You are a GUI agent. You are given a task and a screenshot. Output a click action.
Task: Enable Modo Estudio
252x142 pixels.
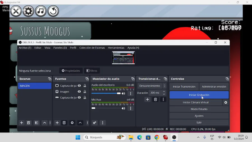point(199,109)
